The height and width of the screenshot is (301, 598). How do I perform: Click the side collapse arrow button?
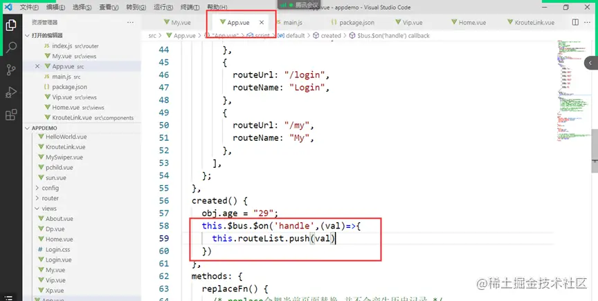click(590, 63)
